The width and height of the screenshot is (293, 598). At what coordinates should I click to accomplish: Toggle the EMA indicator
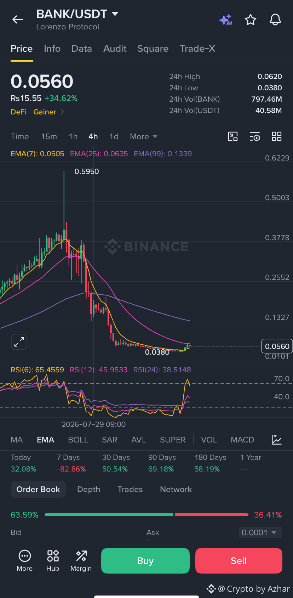tap(46, 440)
